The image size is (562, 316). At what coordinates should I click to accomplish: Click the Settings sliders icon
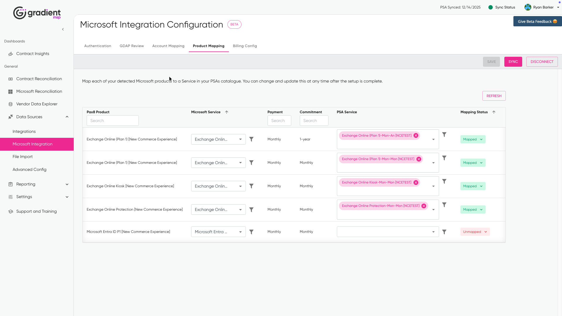[x=11, y=197]
